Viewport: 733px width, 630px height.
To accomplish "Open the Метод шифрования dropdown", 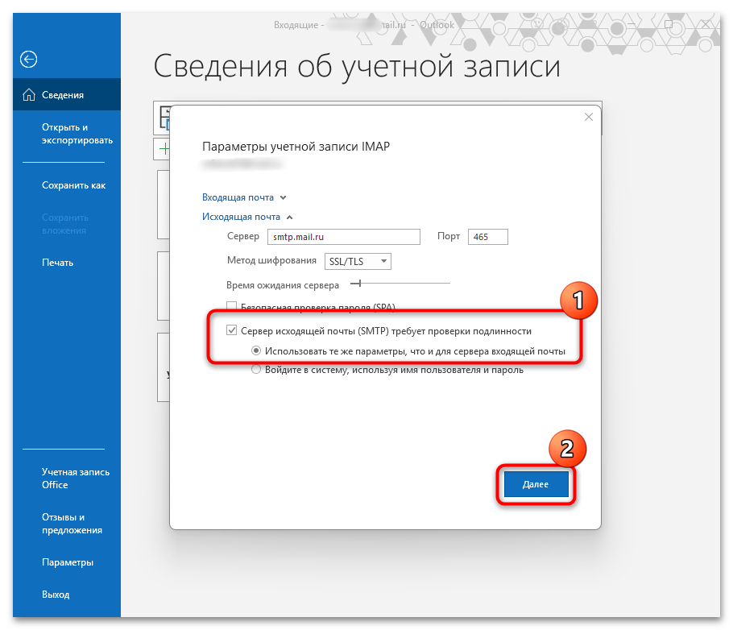I will (x=358, y=262).
